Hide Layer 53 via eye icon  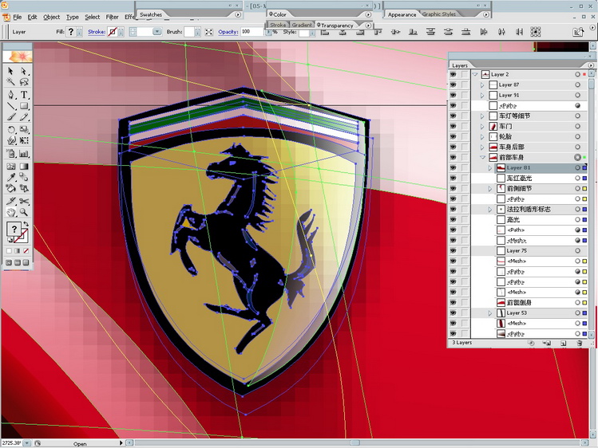pos(453,312)
